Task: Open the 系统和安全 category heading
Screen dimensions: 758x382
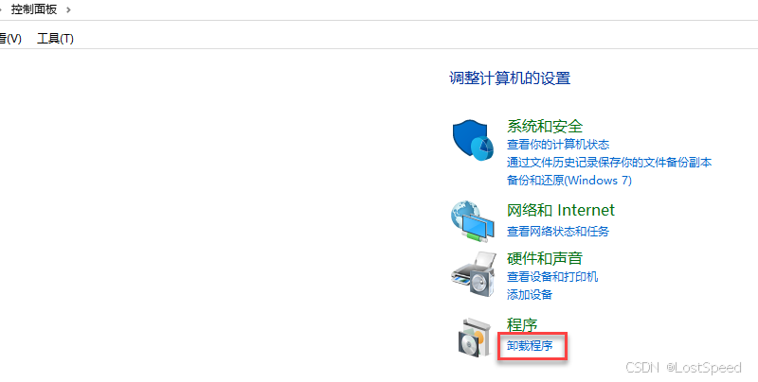Action: [544, 127]
